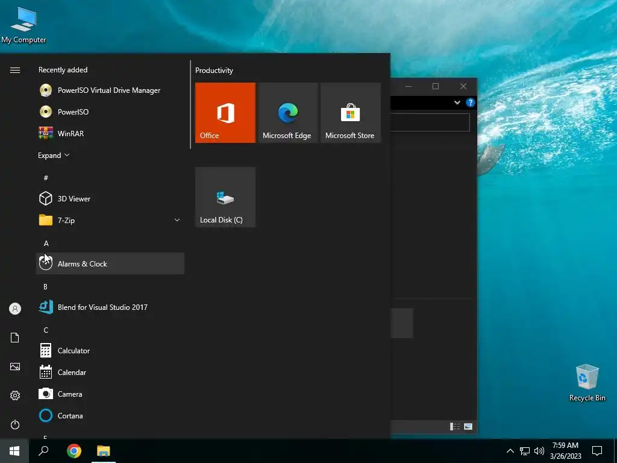The width and height of the screenshot is (617, 463).
Task: Open 3D Viewer app
Action: tap(110, 198)
